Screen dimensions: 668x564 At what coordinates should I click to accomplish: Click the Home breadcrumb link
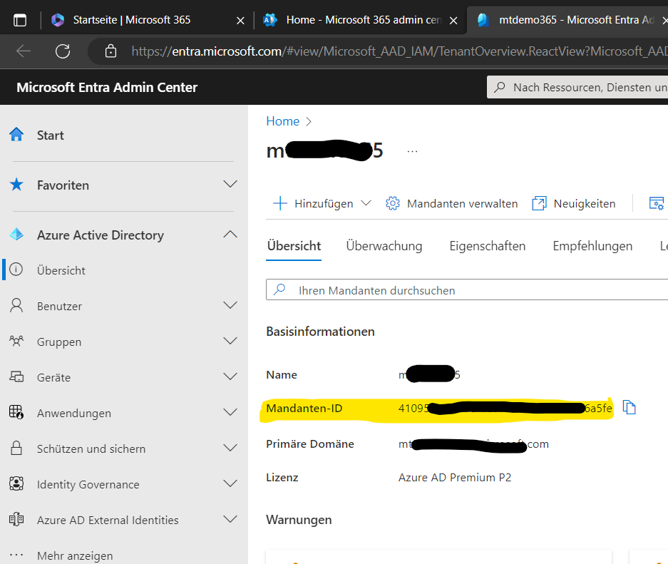coord(282,121)
